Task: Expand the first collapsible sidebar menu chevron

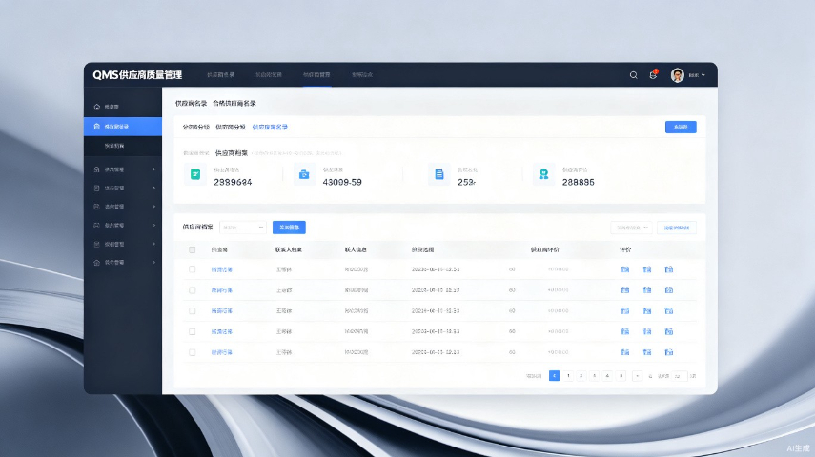Action: coord(153,169)
